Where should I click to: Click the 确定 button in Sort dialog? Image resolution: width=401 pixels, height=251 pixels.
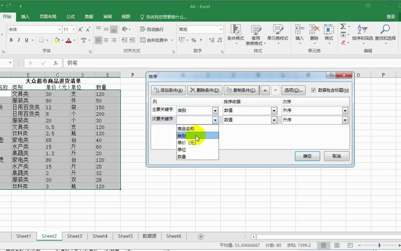(x=307, y=157)
